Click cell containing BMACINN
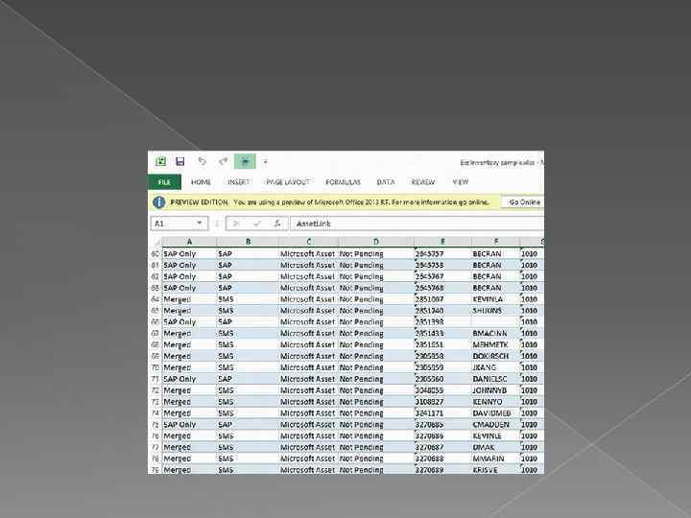The image size is (691, 518). 496,334
